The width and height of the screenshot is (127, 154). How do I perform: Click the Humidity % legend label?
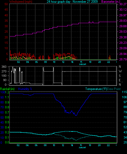25,89
